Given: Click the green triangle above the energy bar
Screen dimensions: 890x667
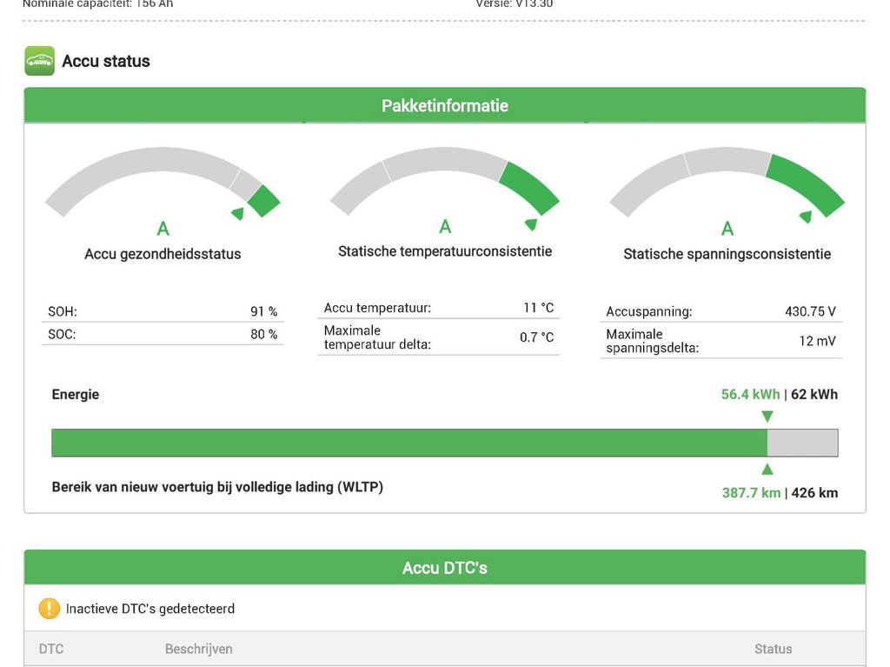Looking at the screenshot, I should (767, 417).
